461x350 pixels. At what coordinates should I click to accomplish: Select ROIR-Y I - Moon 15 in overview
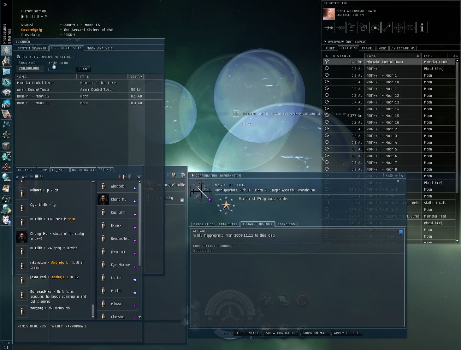point(389,115)
